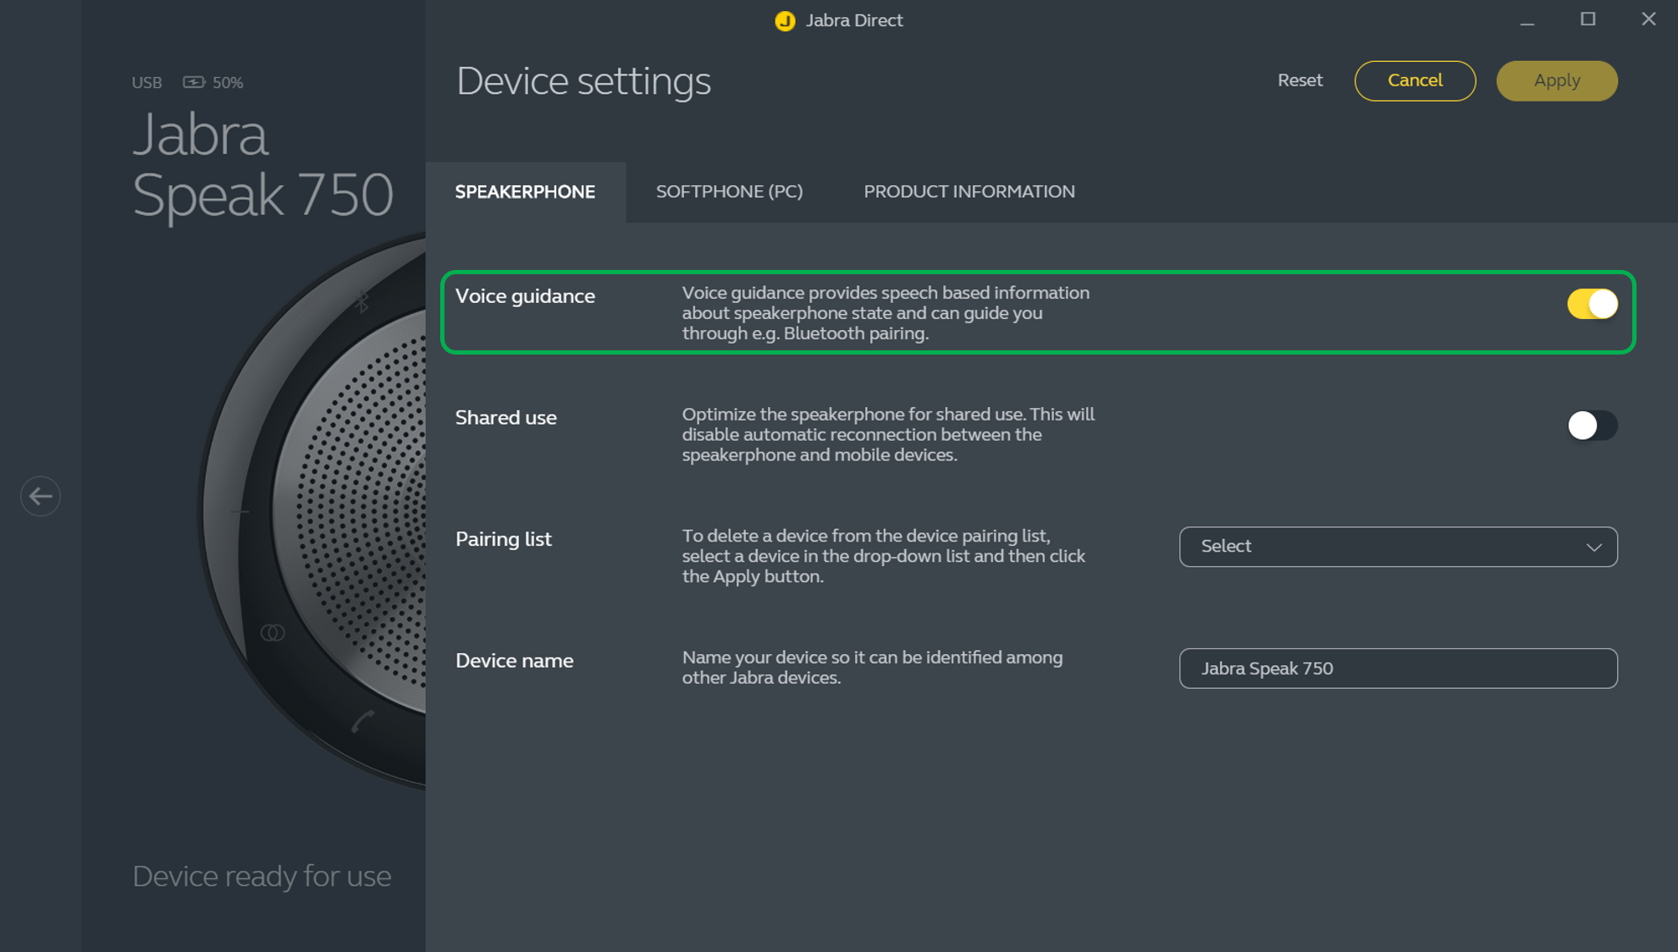The height and width of the screenshot is (952, 1678).
Task: Click the Bluetooth icon on the speakerphone image
Action: click(x=362, y=300)
